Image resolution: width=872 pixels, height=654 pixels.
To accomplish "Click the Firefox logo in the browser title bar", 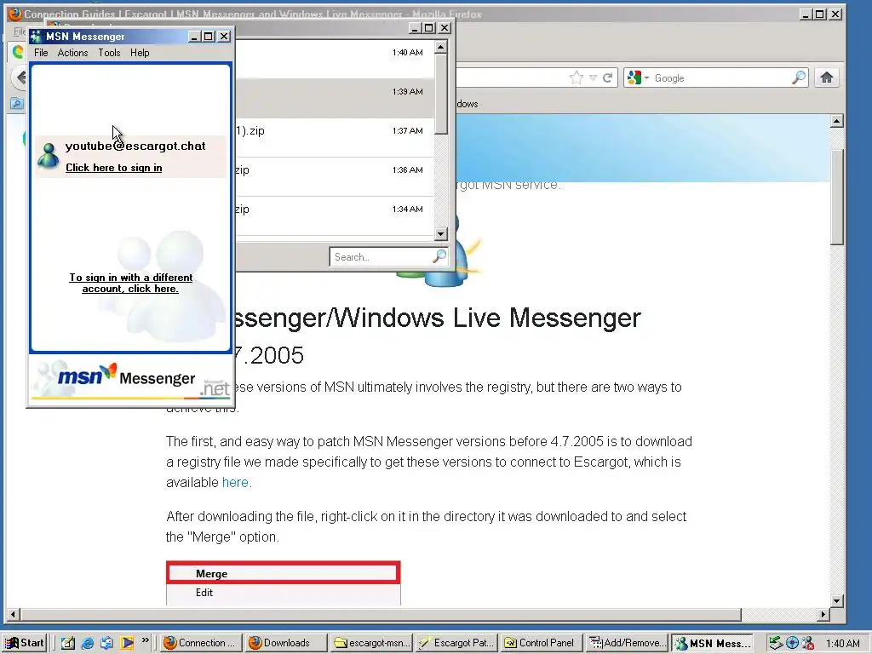I will (x=15, y=14).
